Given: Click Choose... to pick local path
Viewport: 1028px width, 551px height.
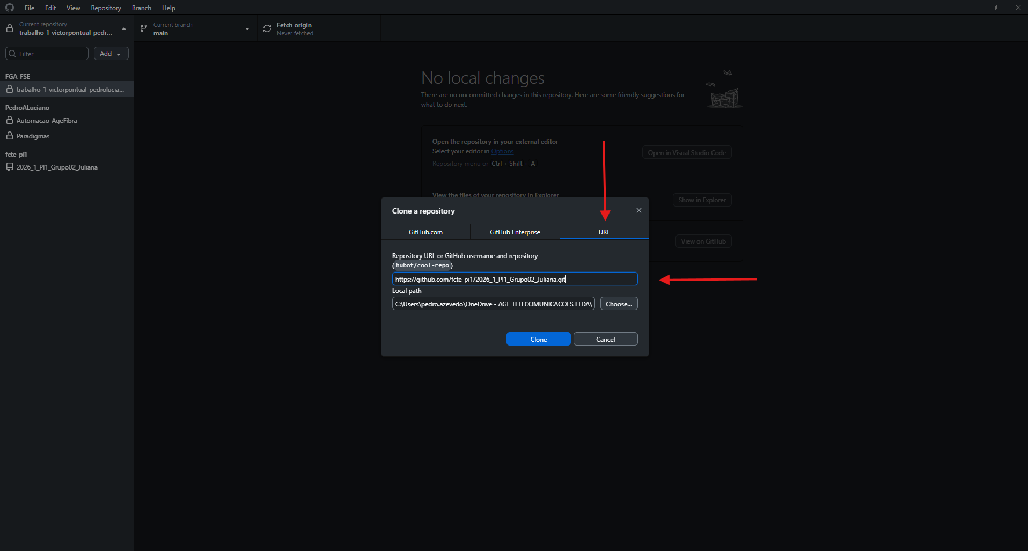Looking at the screenshot, I should tap(619, 304).
